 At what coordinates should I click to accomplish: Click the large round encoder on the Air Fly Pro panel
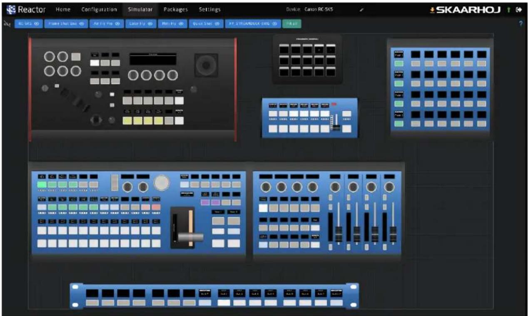coord(162,182)
